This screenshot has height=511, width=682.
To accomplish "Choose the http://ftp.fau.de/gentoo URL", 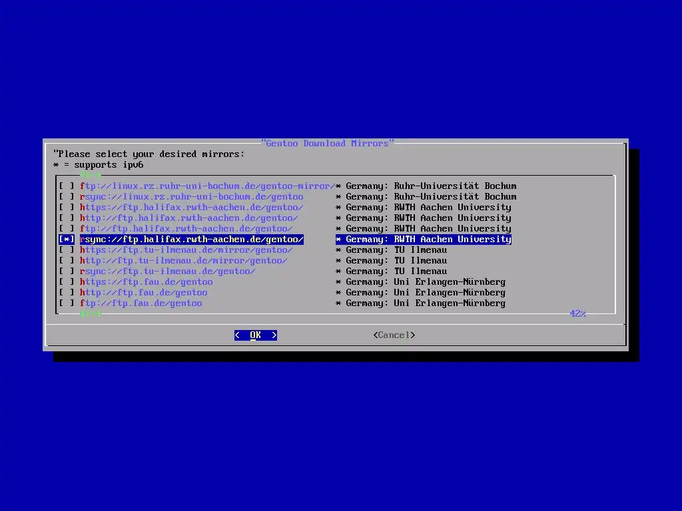I will point(144,293).
